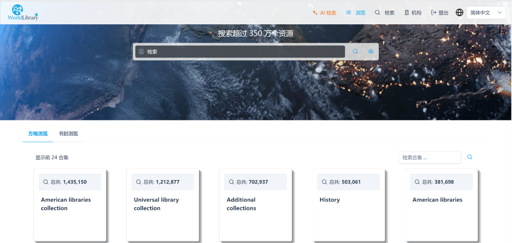
Task: Click 总共: 1,435,150 count box
Action: pyautogui.click(x=70, y=182)
